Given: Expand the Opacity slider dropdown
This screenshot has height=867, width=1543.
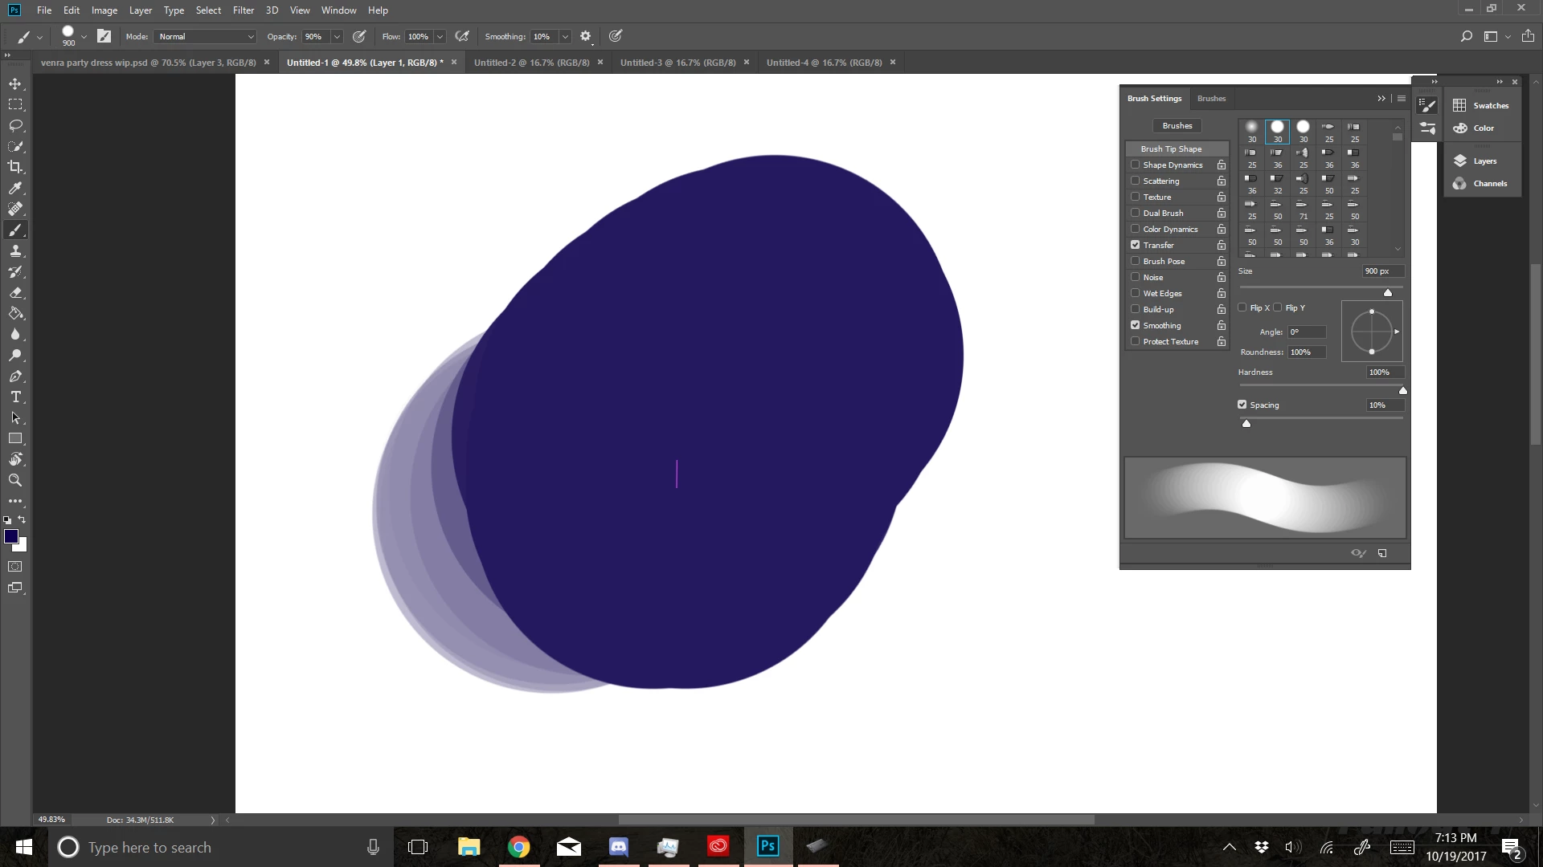Looking at the screenshot, I should point(337,36).
